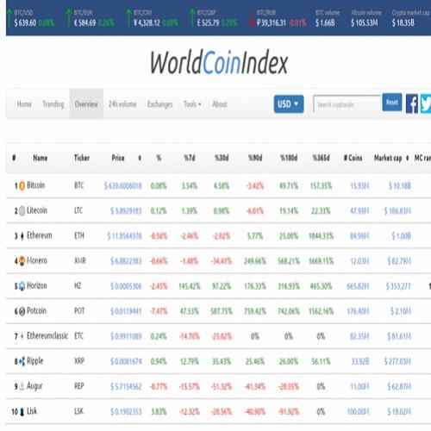Click the Altcoin volume $ 105.53M value
The width and height of the screenshot is (431, 431).
365,22
